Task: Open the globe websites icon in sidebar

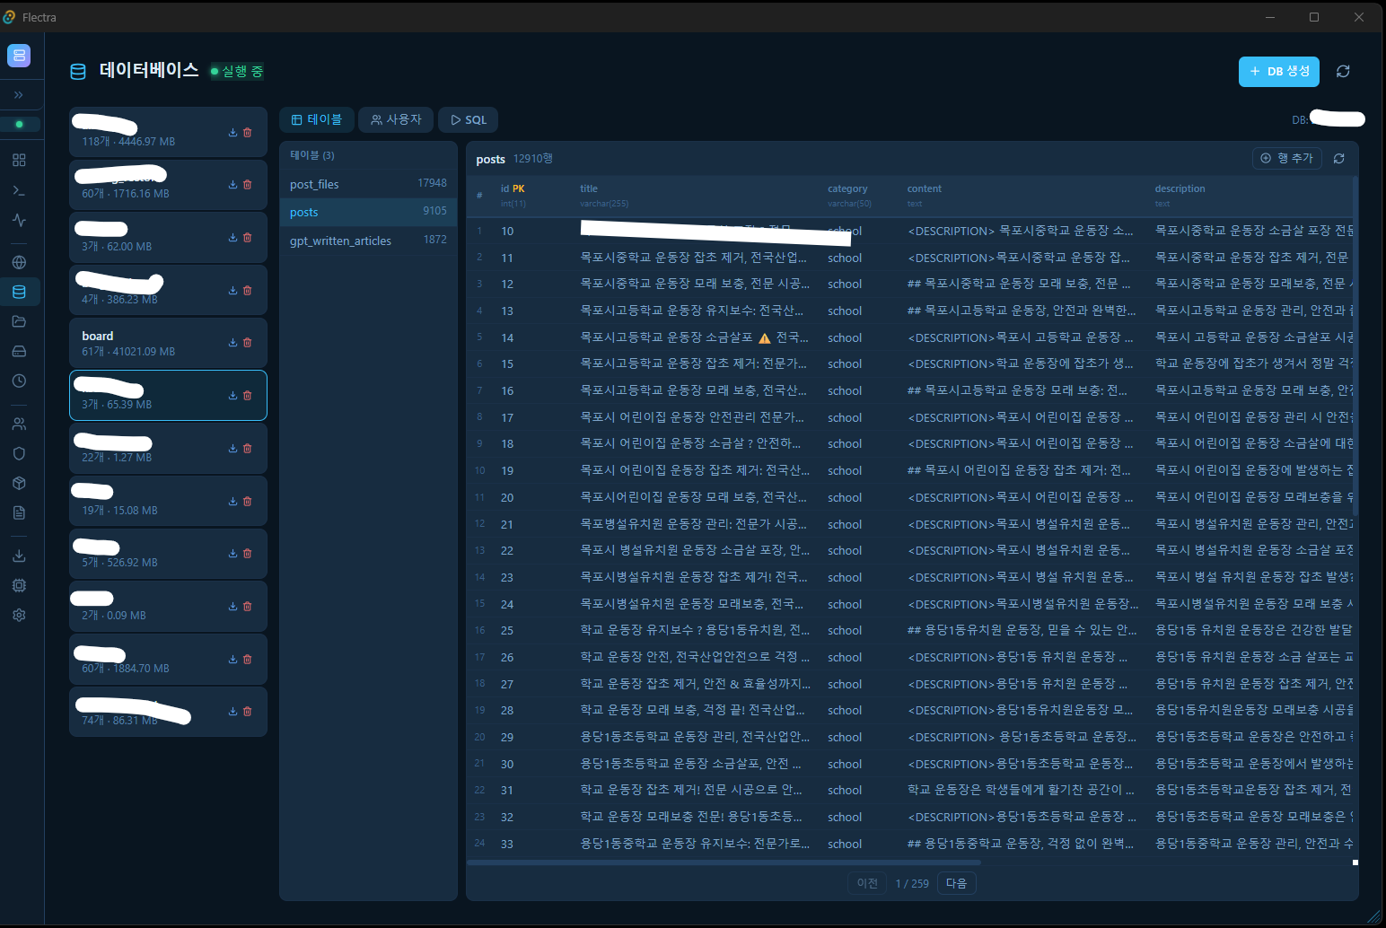Action: pyautogui.click(x=19, y=262)
